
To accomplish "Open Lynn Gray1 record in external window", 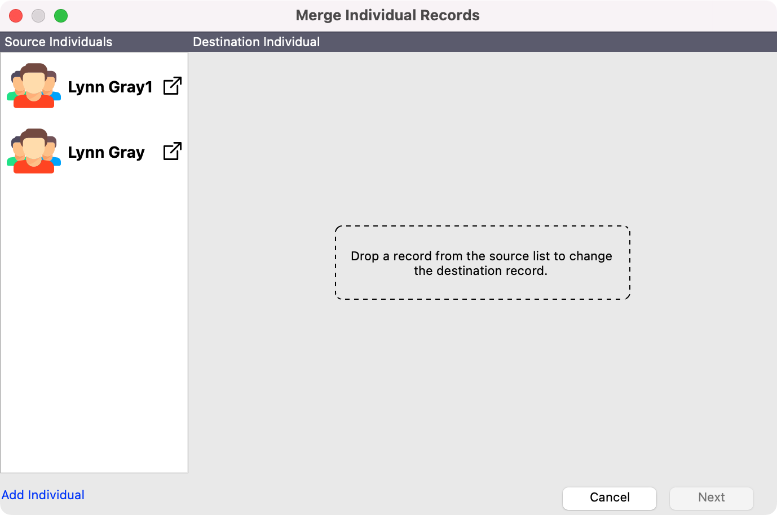I will click(172, 86).
